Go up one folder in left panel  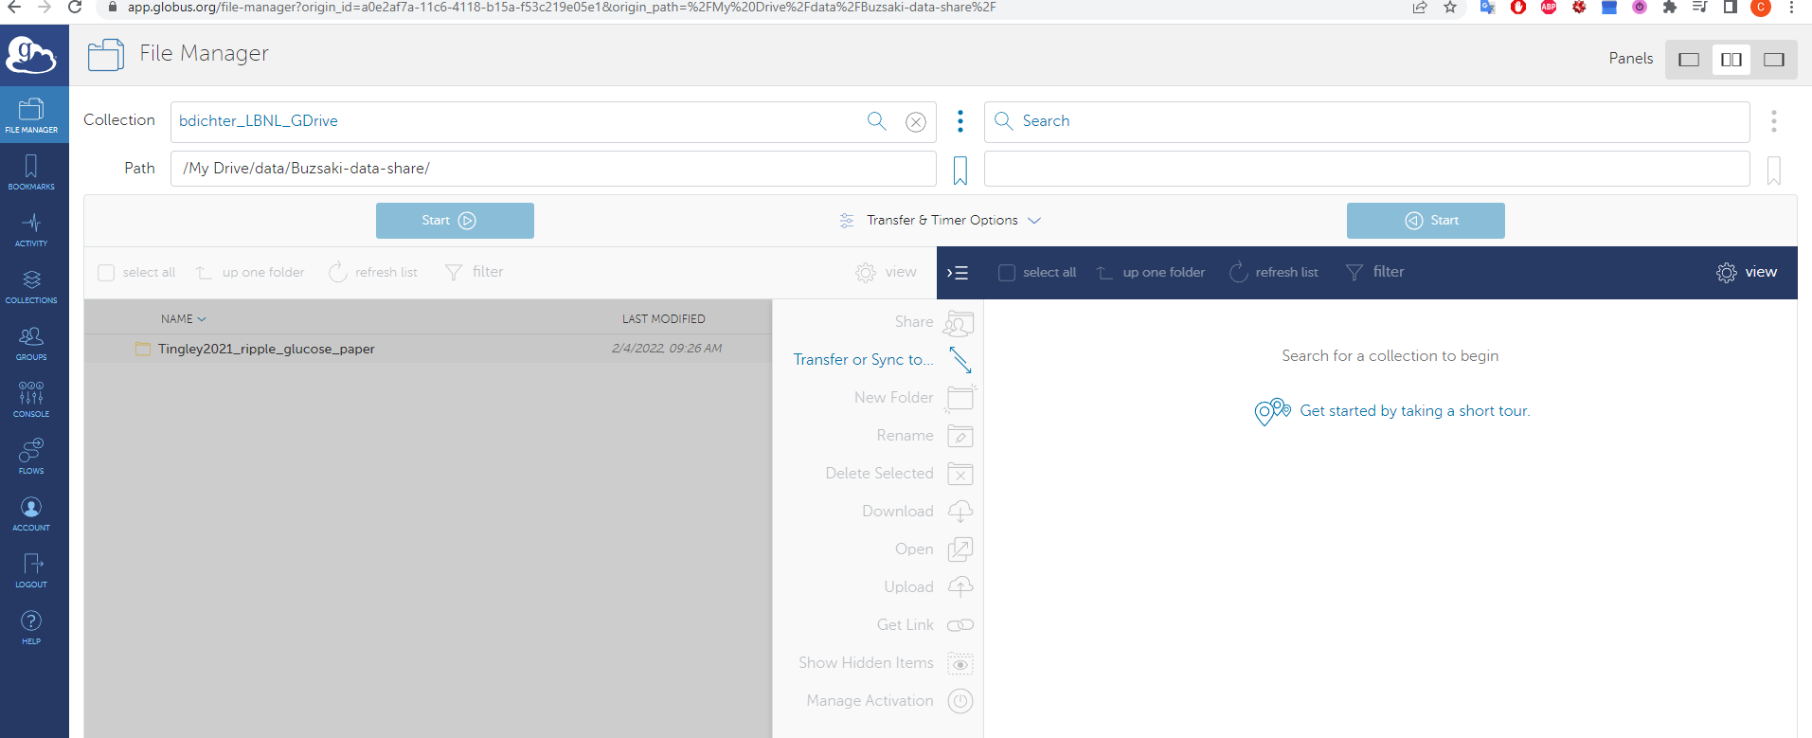click(250, 273)
